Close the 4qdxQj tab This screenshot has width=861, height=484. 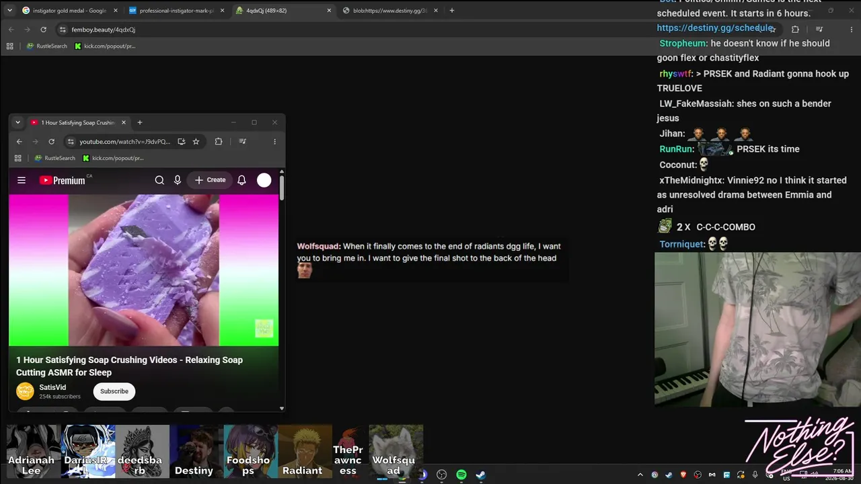(x=329, y=11)
